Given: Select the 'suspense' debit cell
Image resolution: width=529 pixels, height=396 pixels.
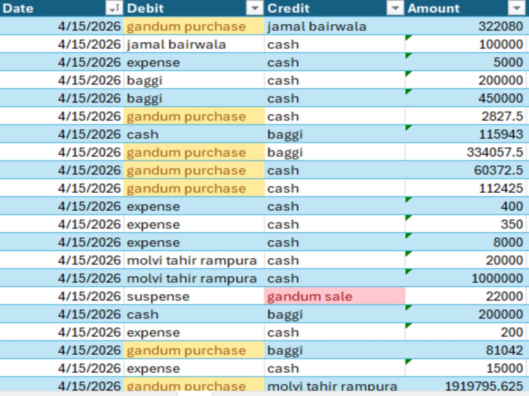Looking at the screenshot, I should (194, 296).
